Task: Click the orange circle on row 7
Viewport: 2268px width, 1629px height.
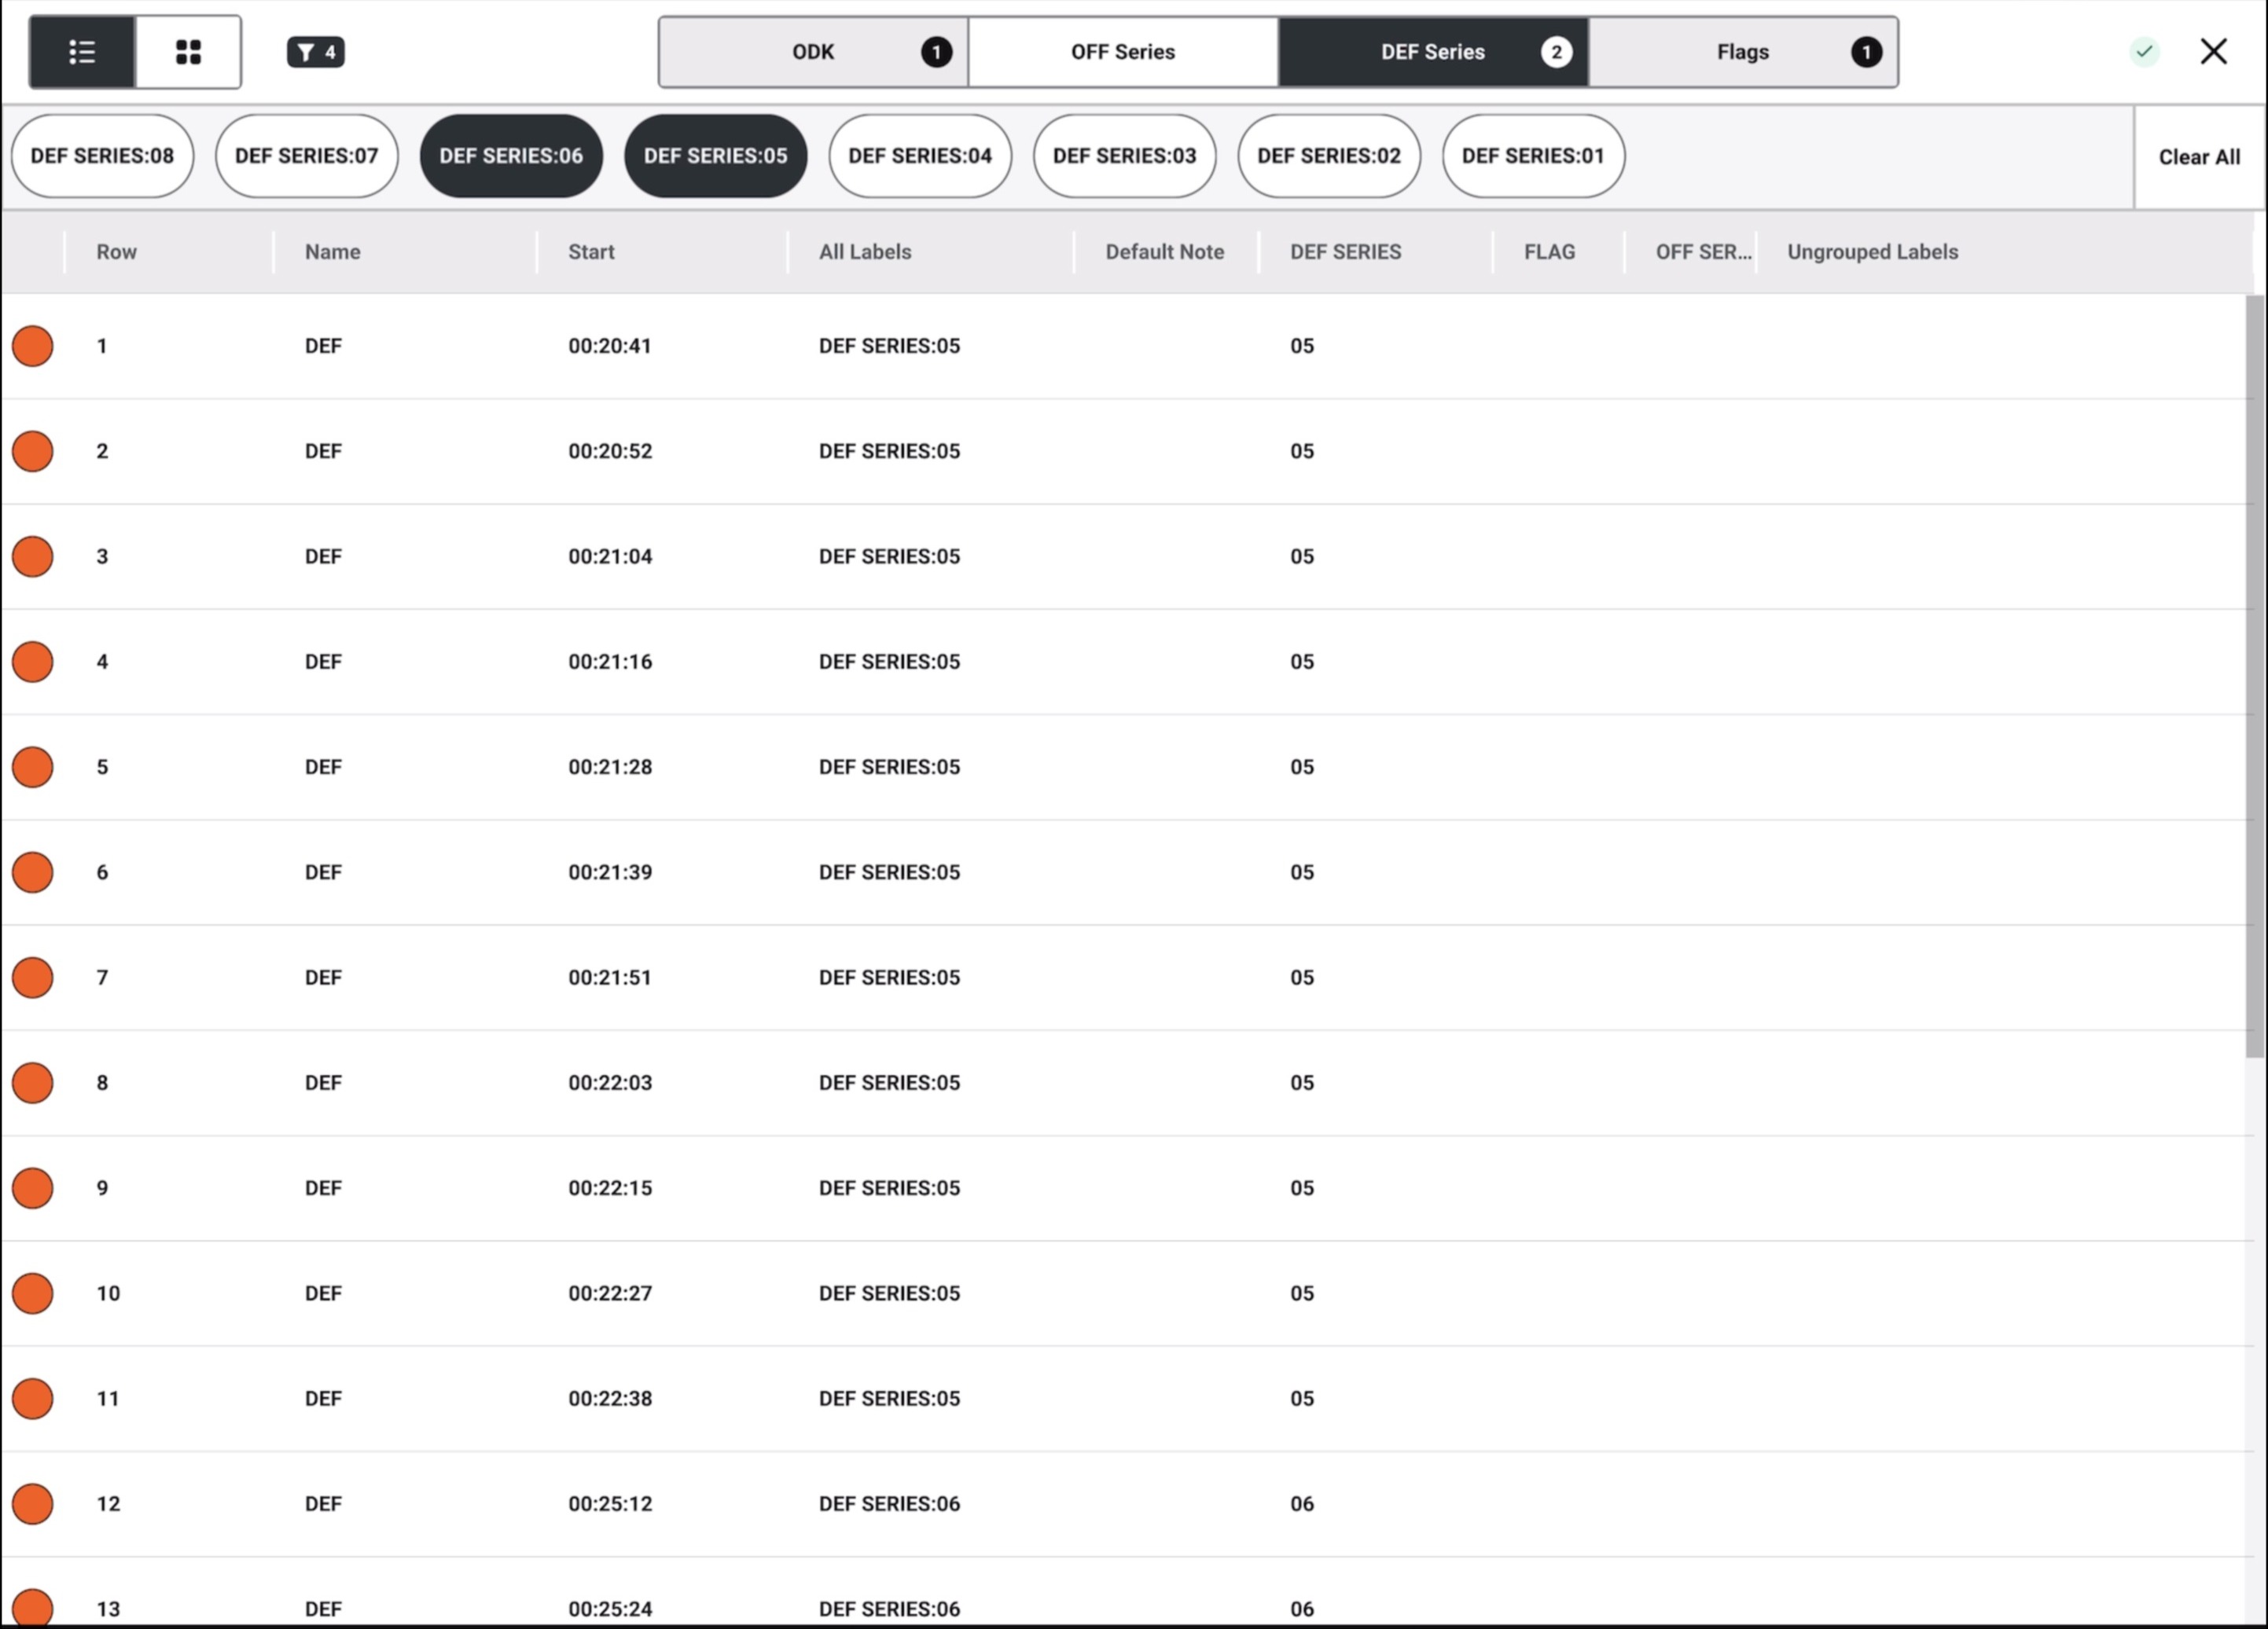Action: pos(33,978)
